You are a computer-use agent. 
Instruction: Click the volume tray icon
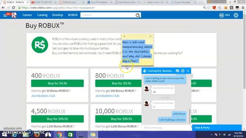point(224,135)
